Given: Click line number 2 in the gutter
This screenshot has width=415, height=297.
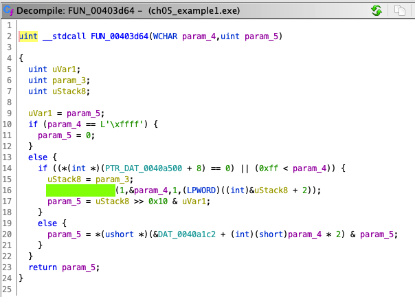Looking at the screenshot, I should 9,36.
